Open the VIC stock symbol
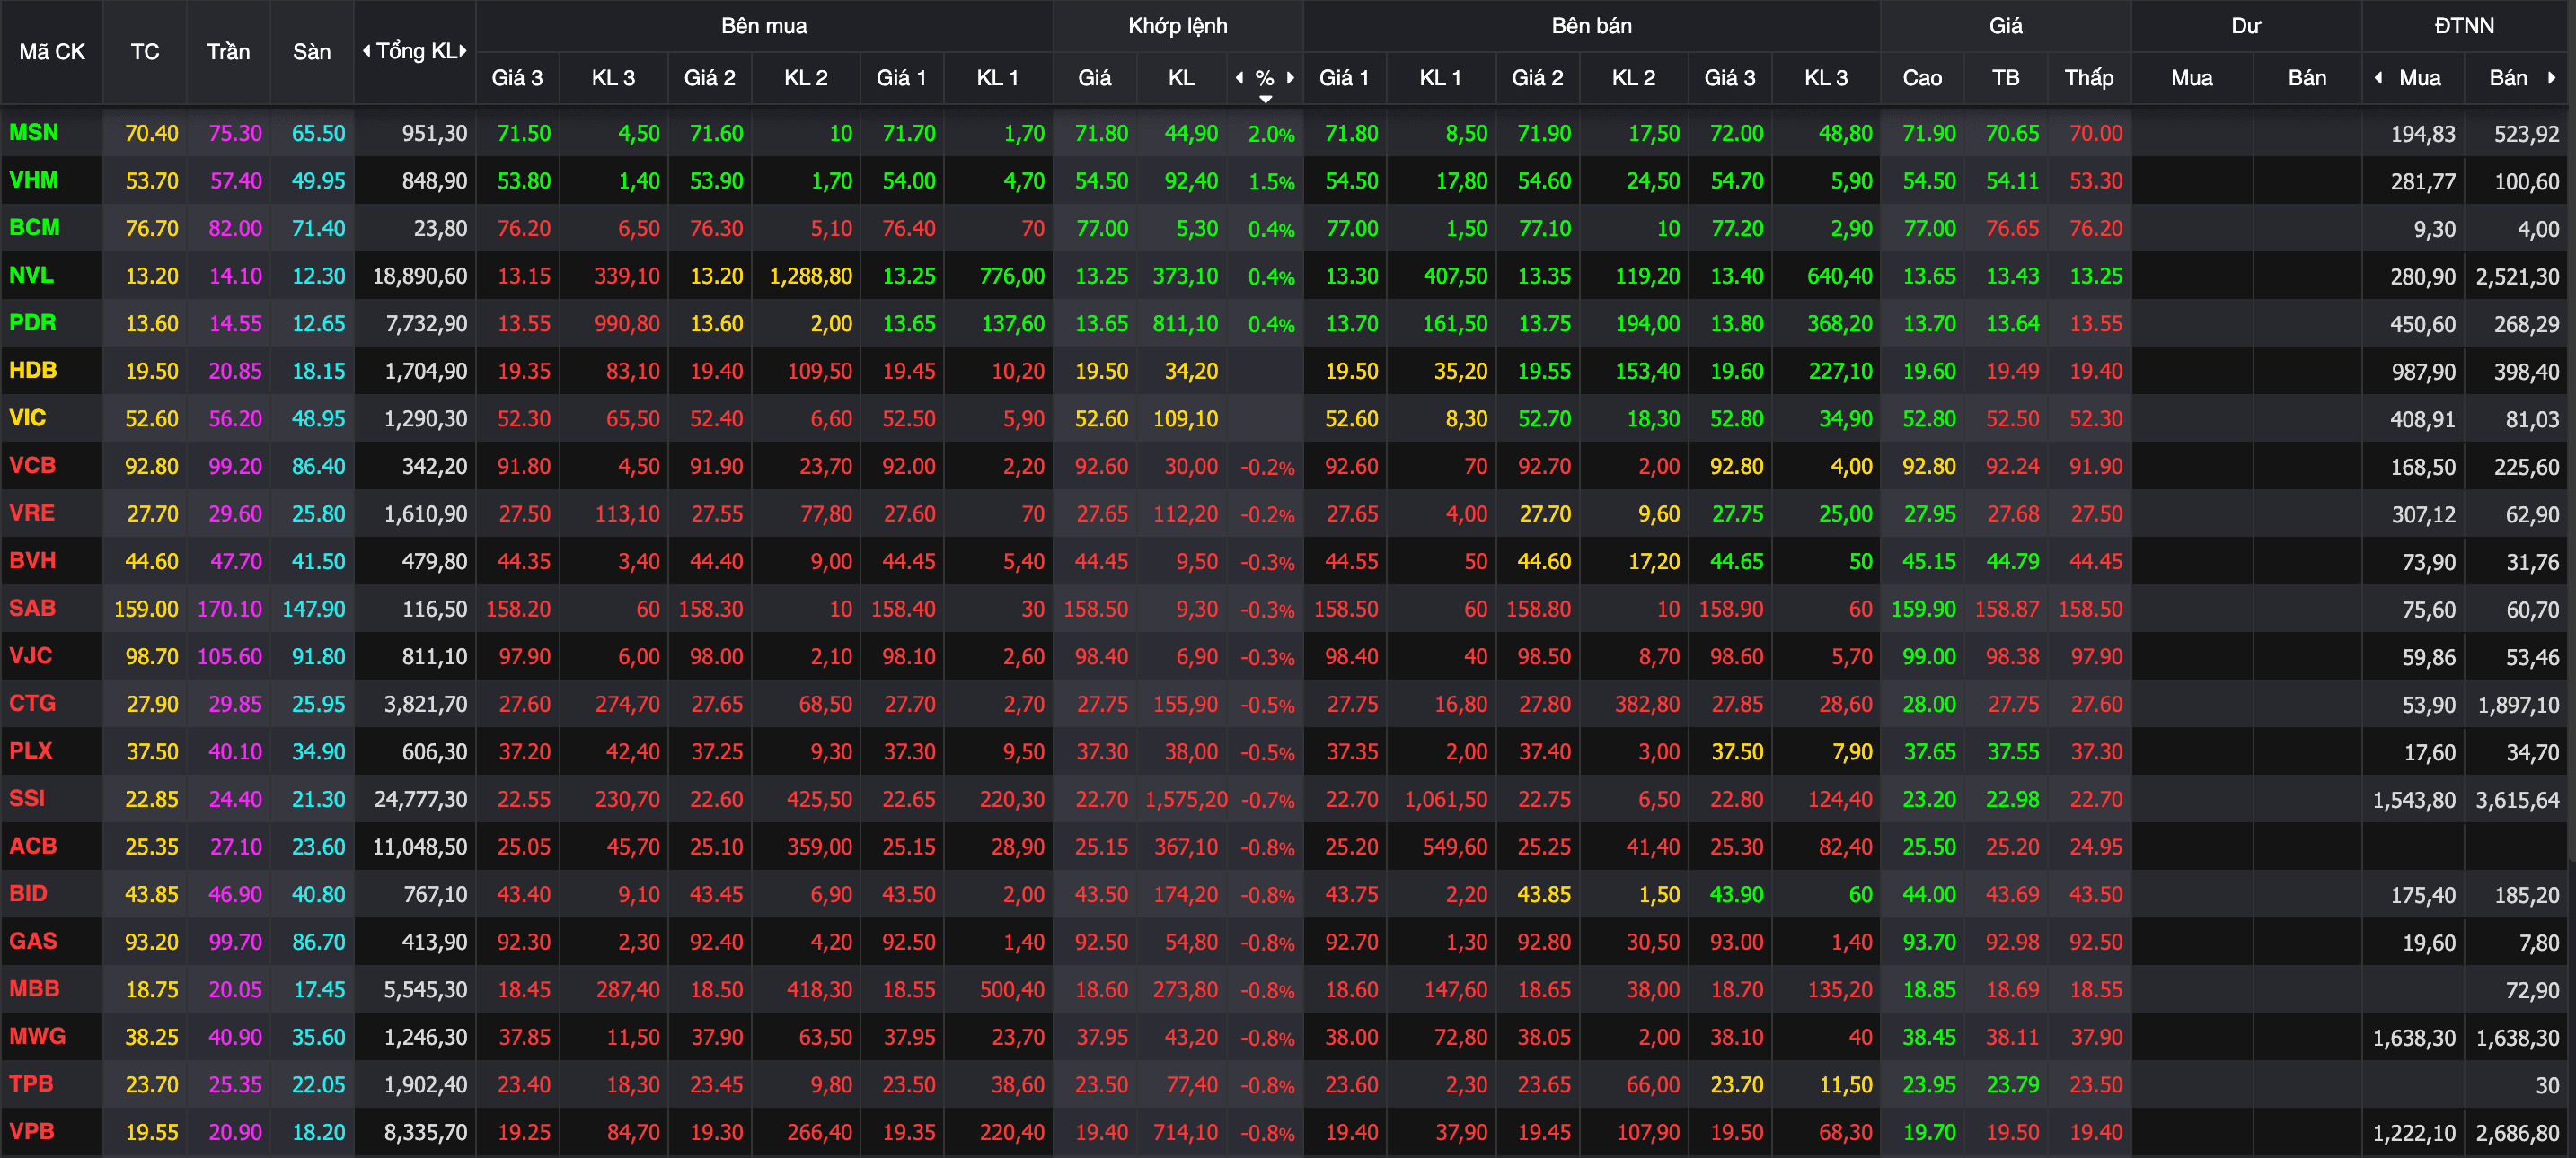This screenshot has height=1158, width=2576. click(x=28, y=418)
